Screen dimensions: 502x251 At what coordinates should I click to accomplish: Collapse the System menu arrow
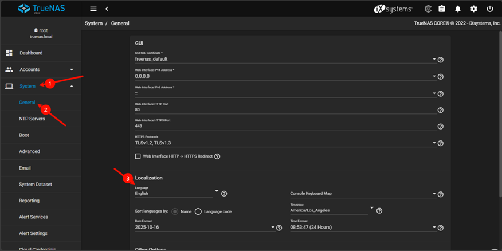pyautogui.click(x=72, y=86)
